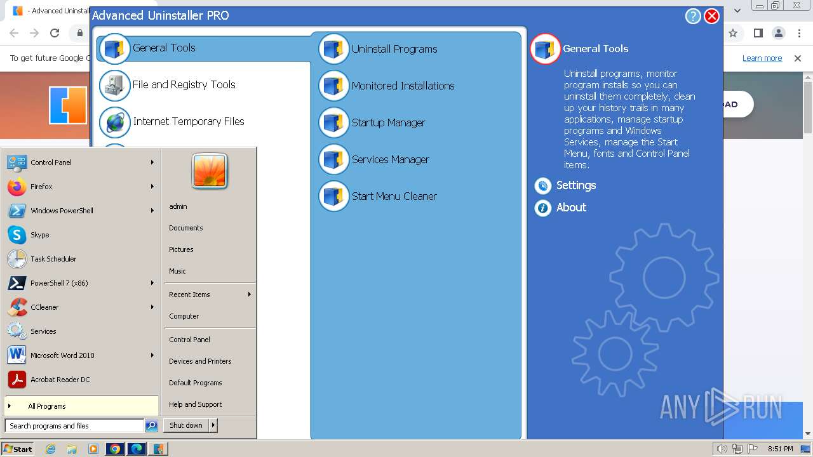Open the Internet Temporary Files globe icon
This screenshot has width=813, height=457.
[x=115, y=123]
